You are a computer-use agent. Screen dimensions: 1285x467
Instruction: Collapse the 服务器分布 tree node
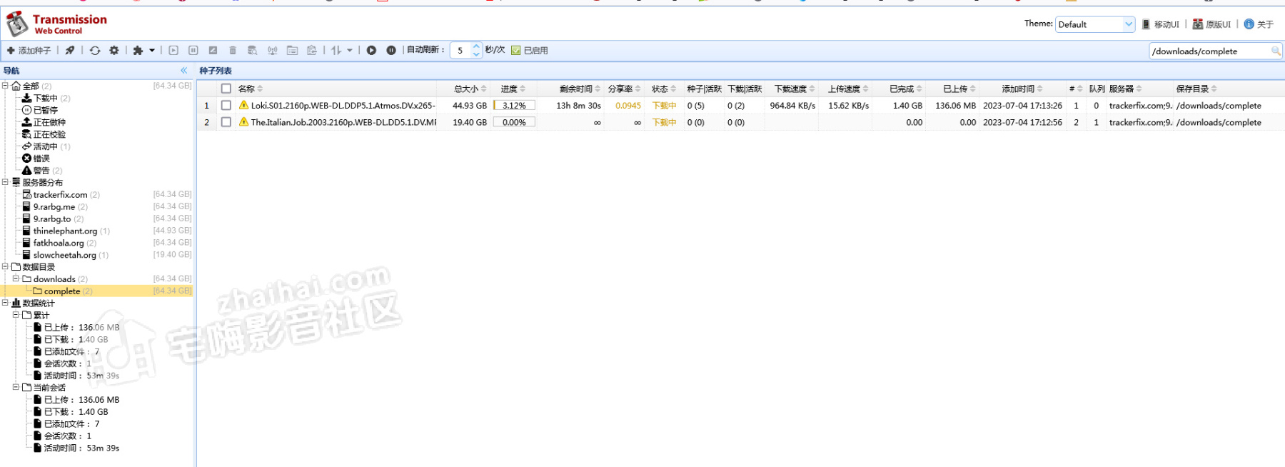[5, 182]
